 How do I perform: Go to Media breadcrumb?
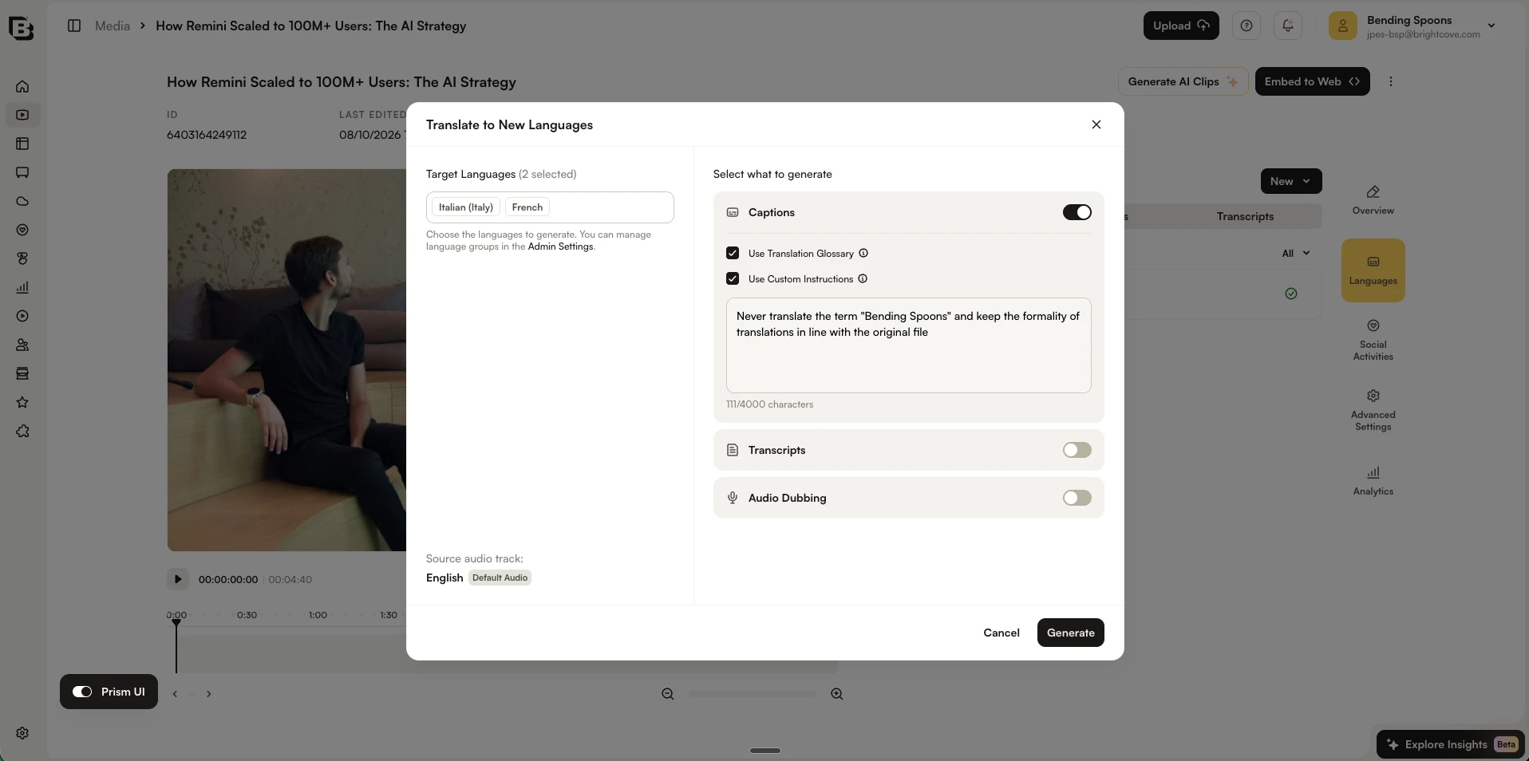[113, 26]
